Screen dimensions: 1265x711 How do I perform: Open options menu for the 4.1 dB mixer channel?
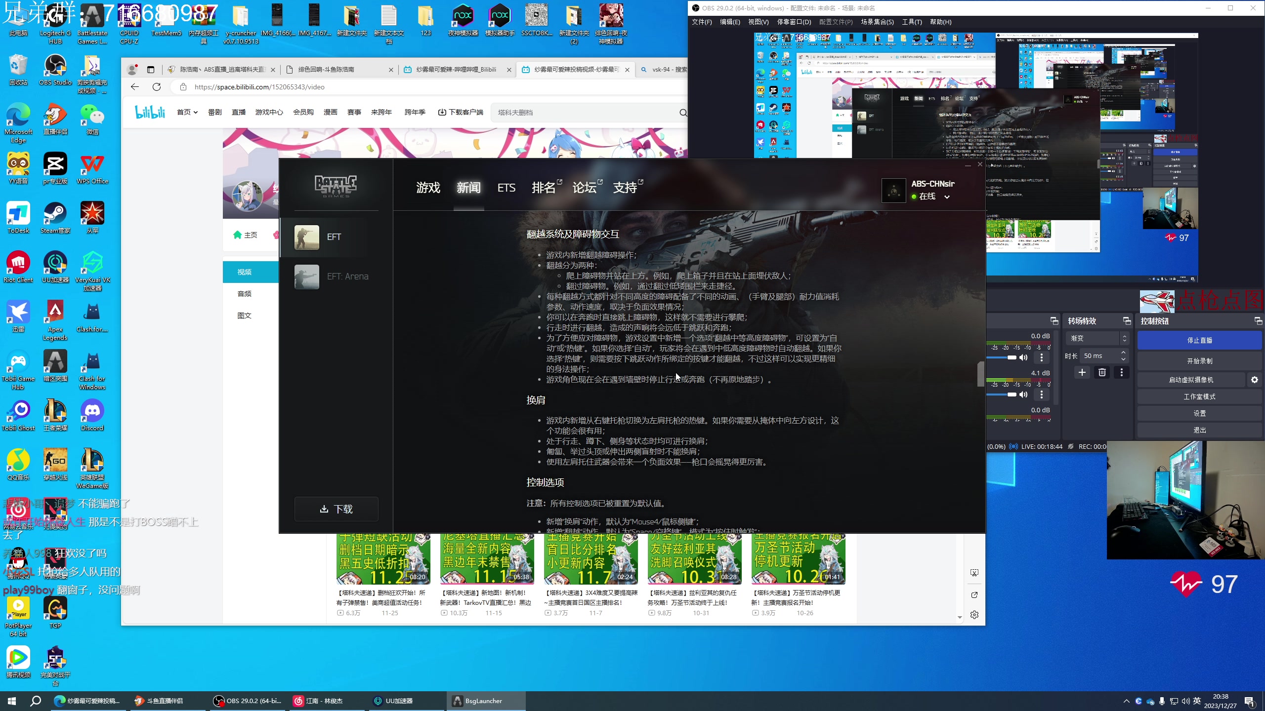pos(1042,395)
